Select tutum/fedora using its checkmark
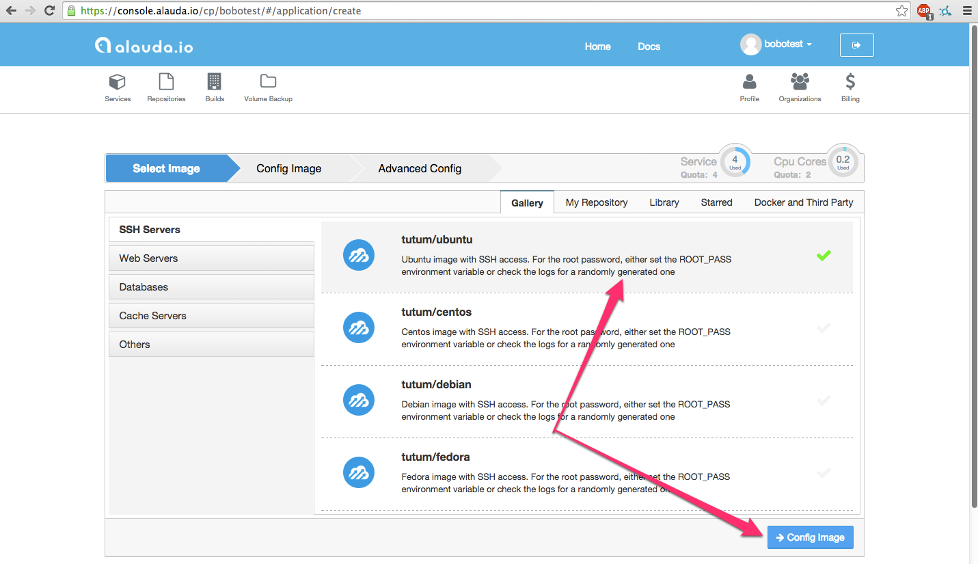The image size is (978, 564). tap(824, 473)
